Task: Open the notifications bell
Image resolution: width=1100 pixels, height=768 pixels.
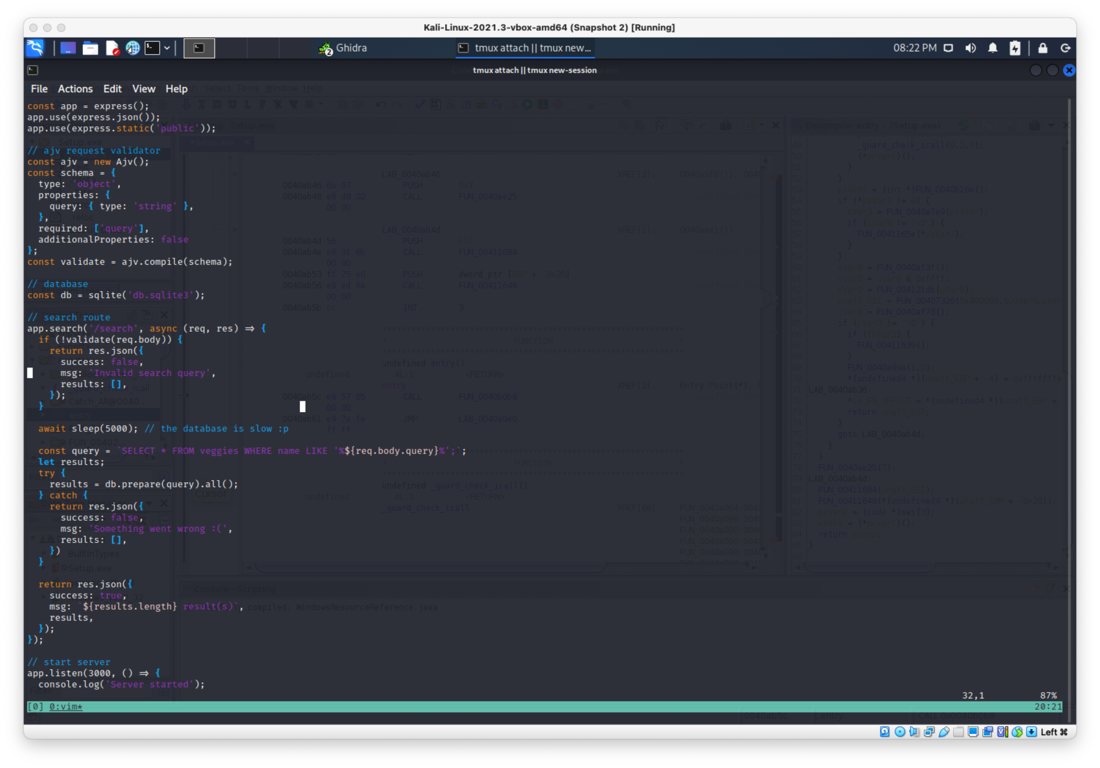Action: [x=993, y=48]
